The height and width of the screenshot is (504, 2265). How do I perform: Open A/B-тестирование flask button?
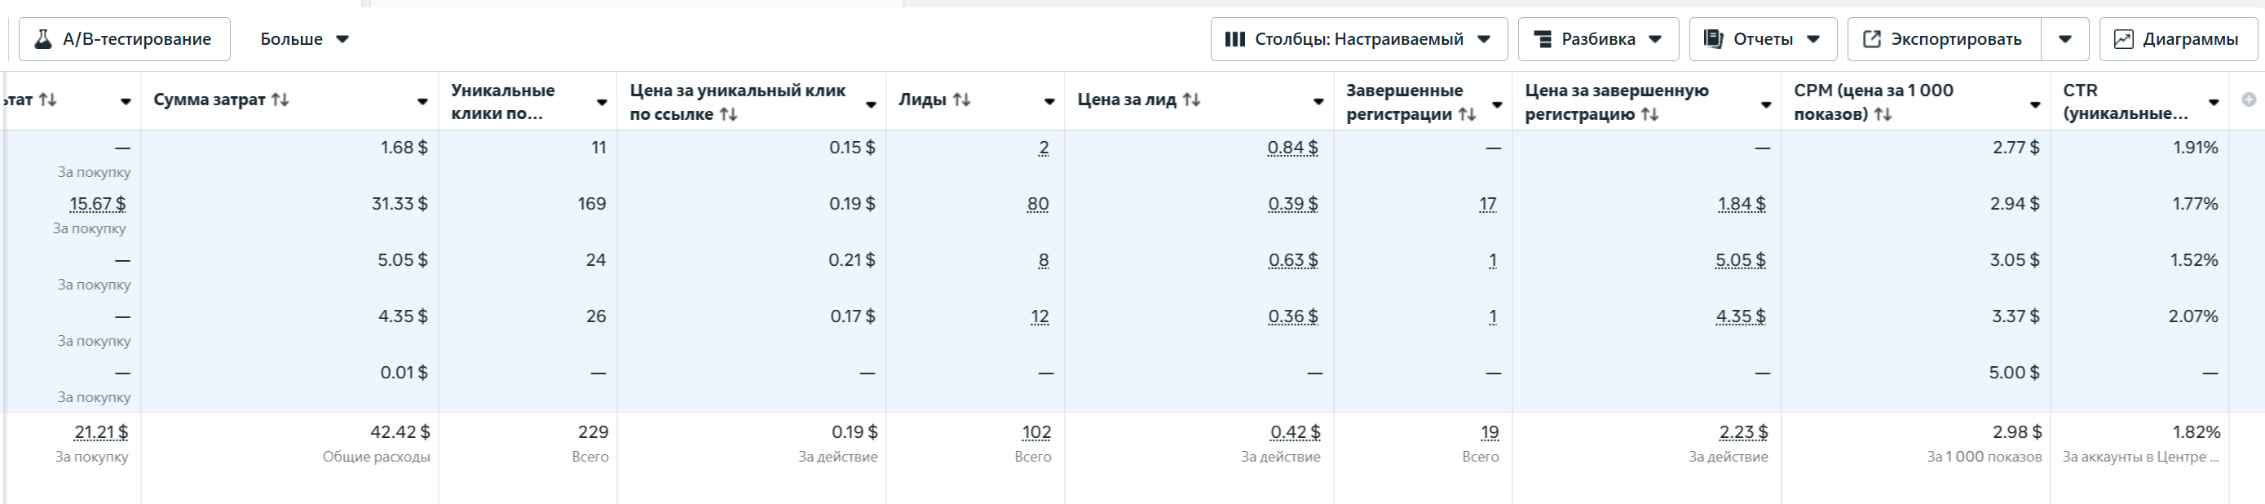124,38
